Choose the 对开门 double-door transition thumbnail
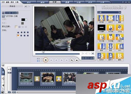Image resolution: width=131 pixels, height=94 pixels. [111, 19]
